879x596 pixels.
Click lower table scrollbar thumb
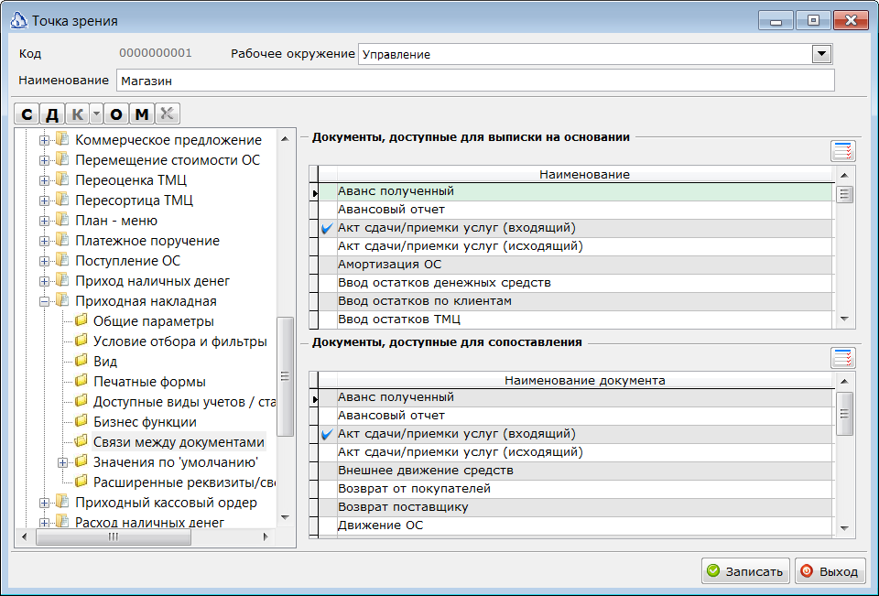845,414
